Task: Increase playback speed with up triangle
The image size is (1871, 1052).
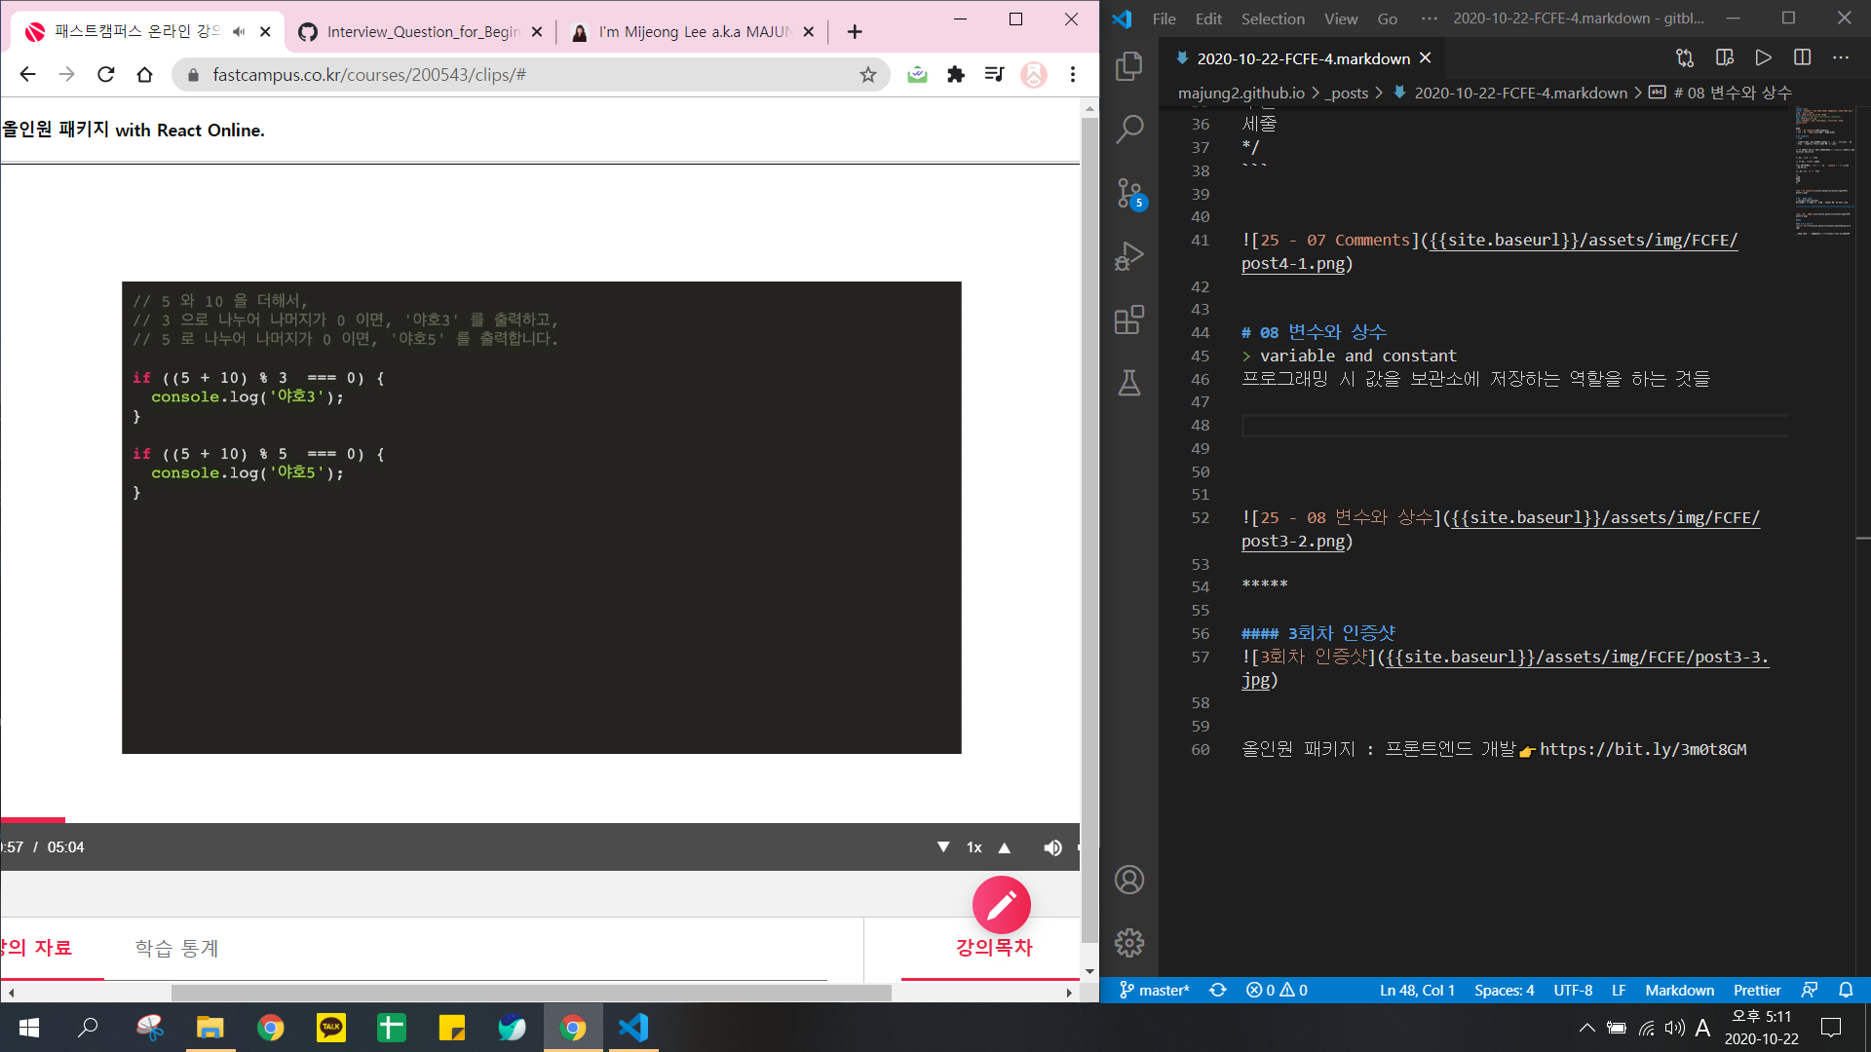Action: tap(1005, 847)
